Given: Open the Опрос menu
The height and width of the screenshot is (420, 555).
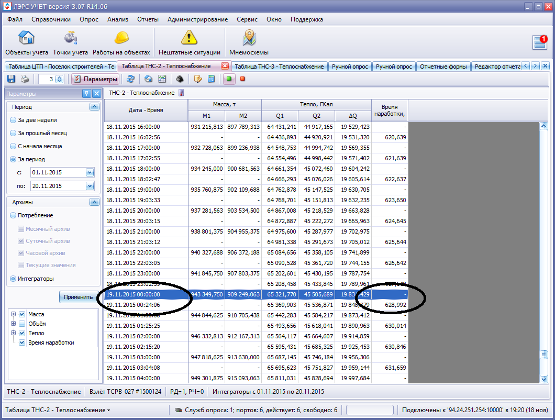Looking at the screenshot, I should tap(89, 19).
